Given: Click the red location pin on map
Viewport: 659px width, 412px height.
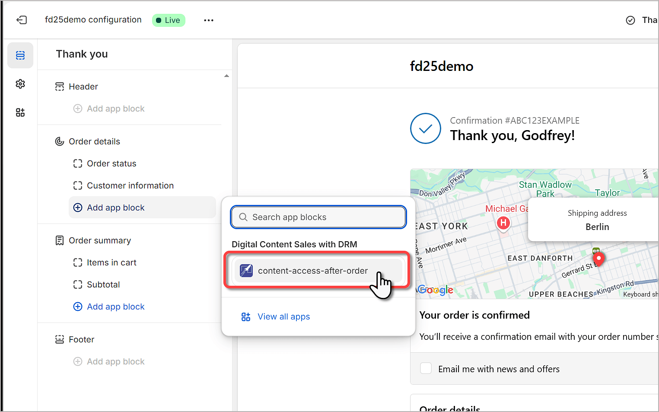Looking at the screenshot, I should tap(599, 259).
